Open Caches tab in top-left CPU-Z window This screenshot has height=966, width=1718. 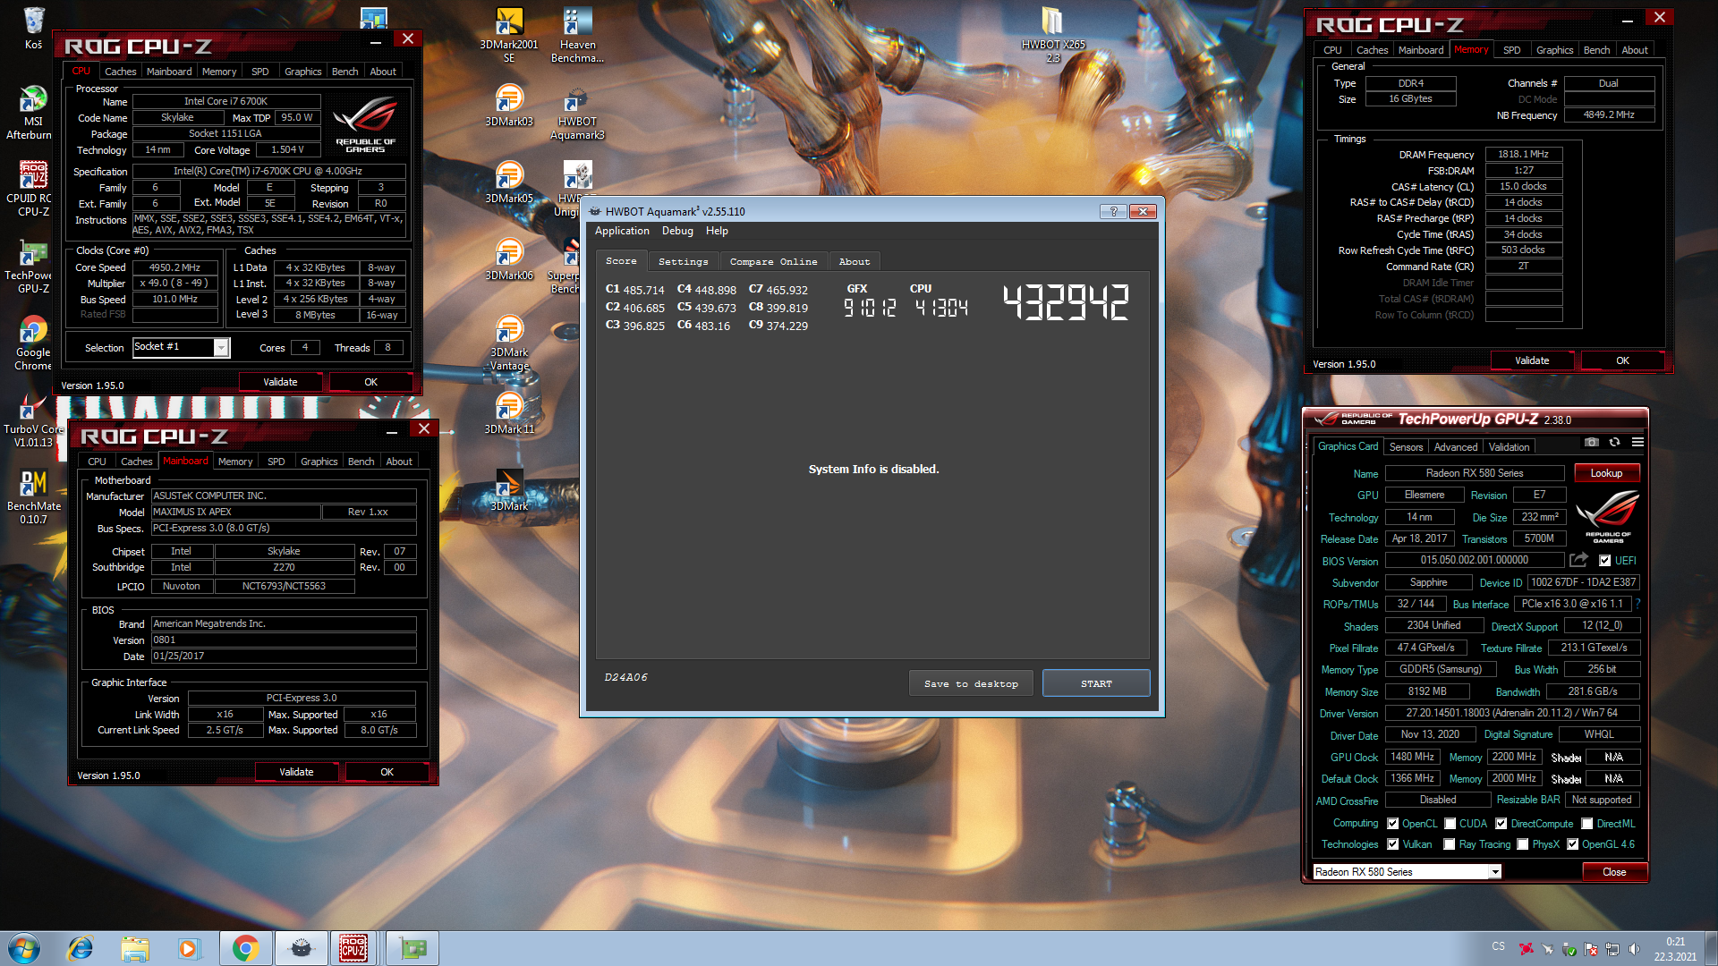pos(120,72)
